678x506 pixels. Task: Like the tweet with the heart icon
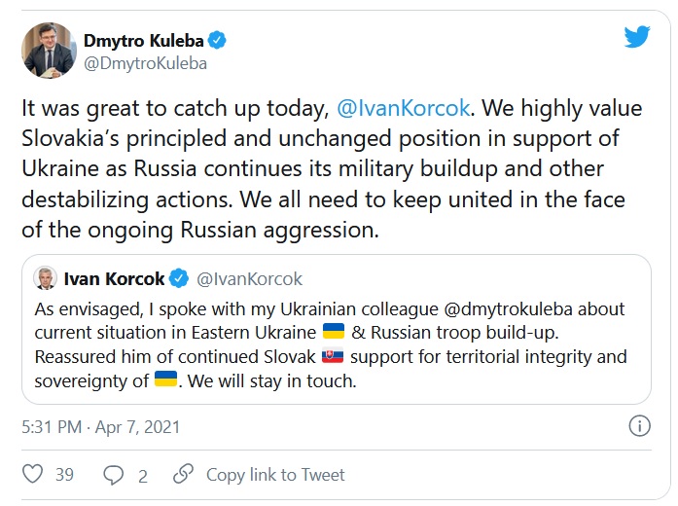point(32,475)
